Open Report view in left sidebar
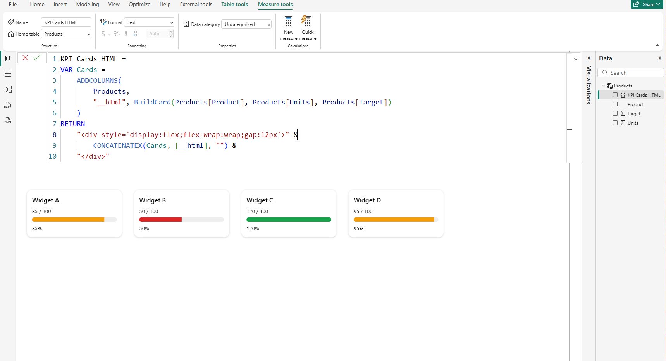The image size is (666, 361). (8, 58)
